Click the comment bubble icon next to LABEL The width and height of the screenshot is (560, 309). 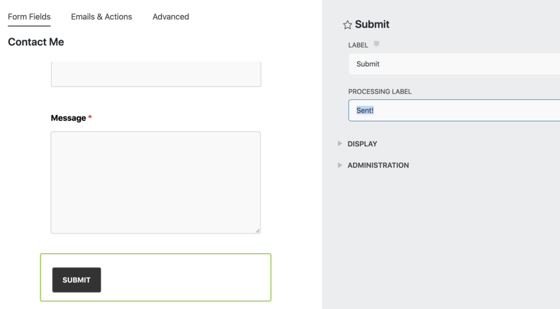click(376, 44)
